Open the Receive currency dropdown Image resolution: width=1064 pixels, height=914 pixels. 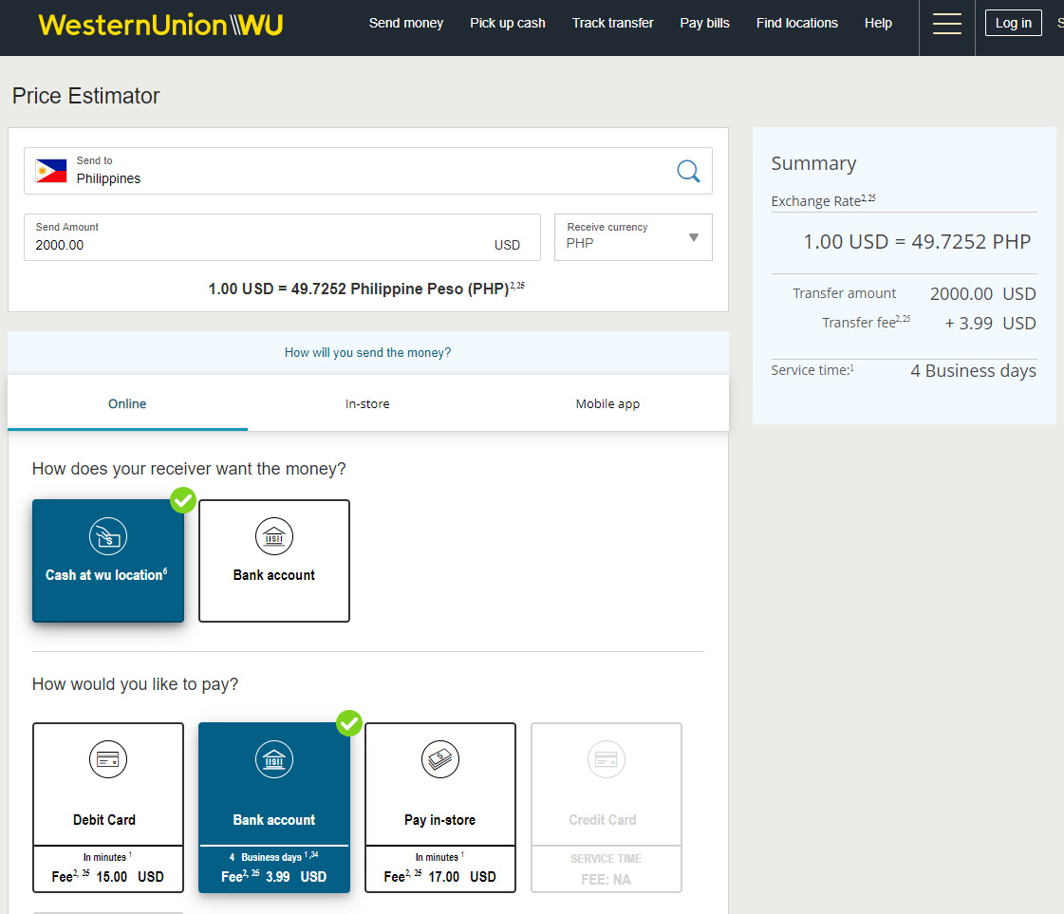[633, 237]
